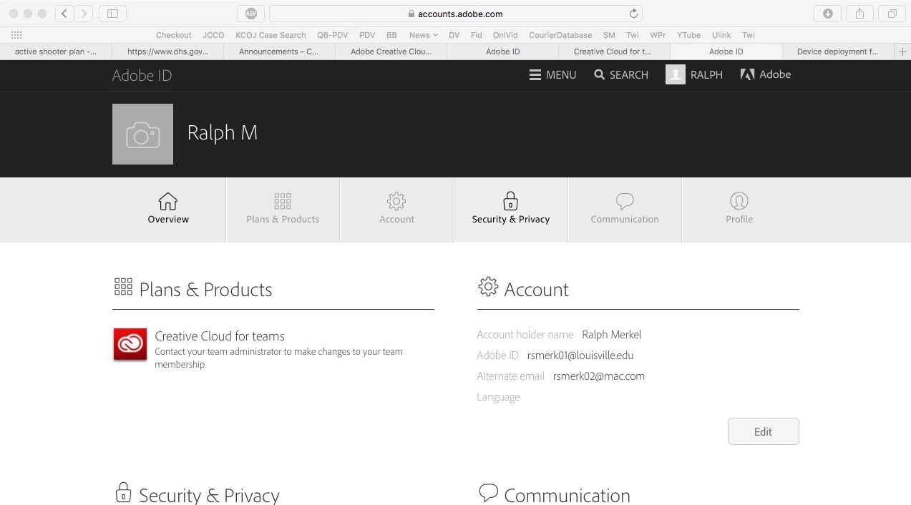Viewport: 911px width, 505px height.
Task: Click the profile camera placeholder image
Action: [142, 134]
